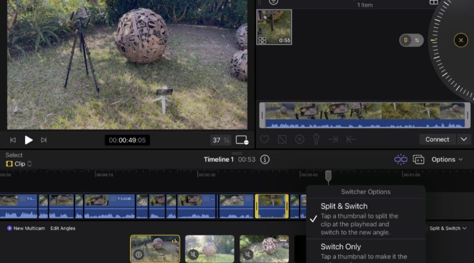Choose Split & Switch option
474x263 pixels.
(366, 219)
